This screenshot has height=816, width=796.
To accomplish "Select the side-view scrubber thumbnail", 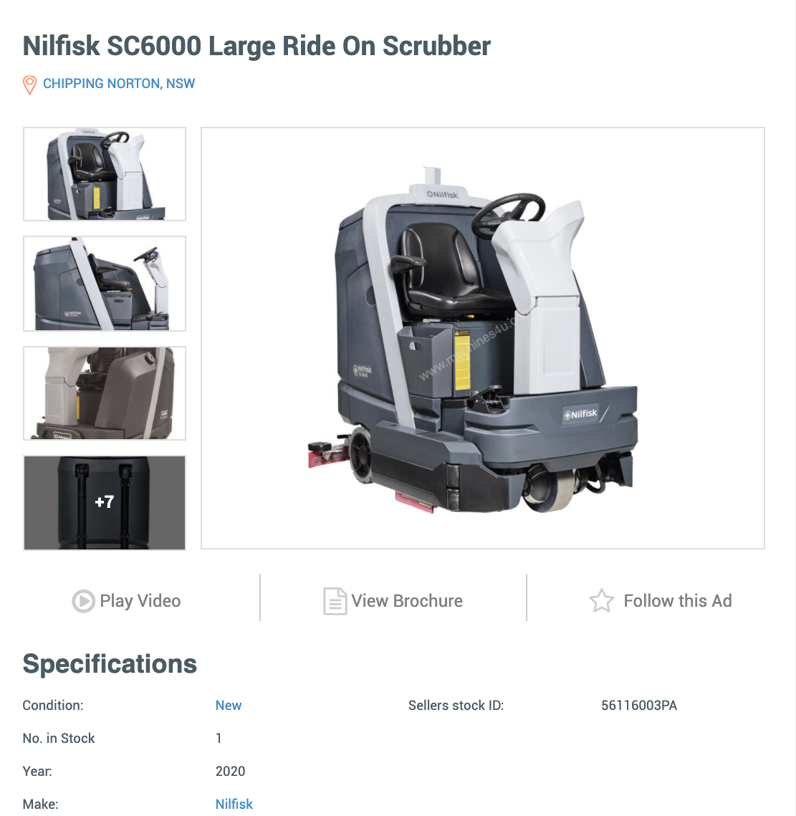I will pos(105,284).
